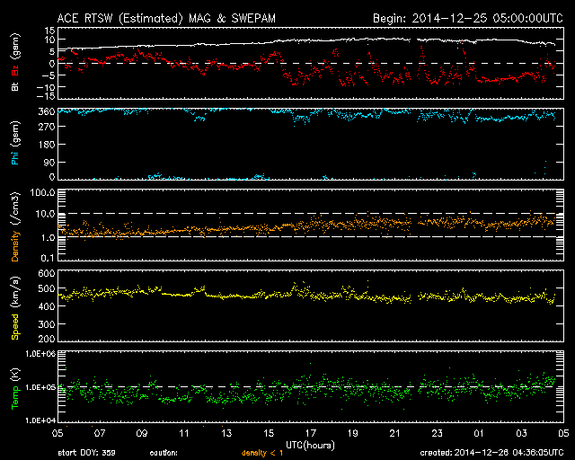Click the 360 tick on the Phi axis
The width and height of the screenshot is (575, 460).
pyautogui.click(x=46, y=111)
